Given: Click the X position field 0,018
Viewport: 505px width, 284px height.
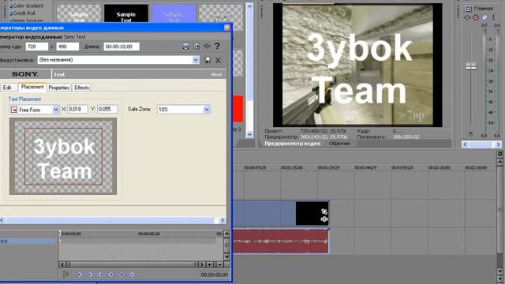Looking at the screenshot, I should click(x=77, y=109).
